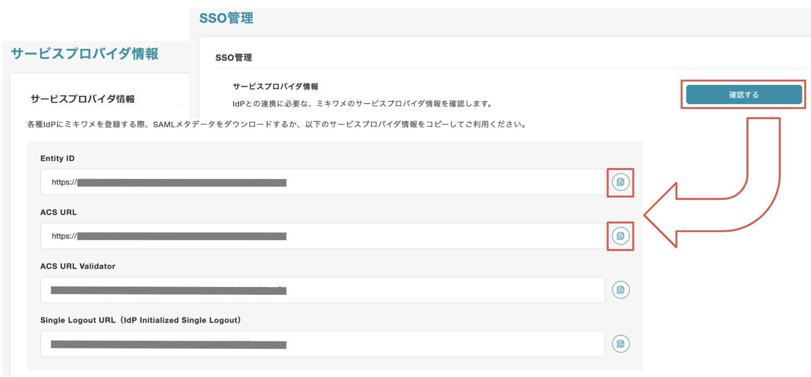
Task: Select the ACS URL Validator text field
Action: [x=322, y=290]
